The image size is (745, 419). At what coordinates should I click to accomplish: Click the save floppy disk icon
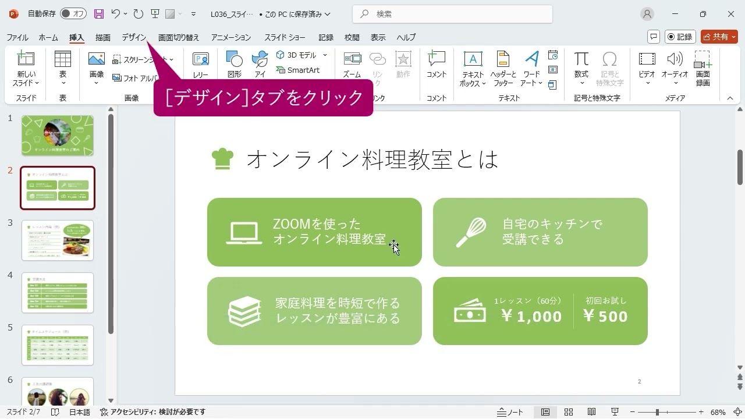click(x=98, y=14)
